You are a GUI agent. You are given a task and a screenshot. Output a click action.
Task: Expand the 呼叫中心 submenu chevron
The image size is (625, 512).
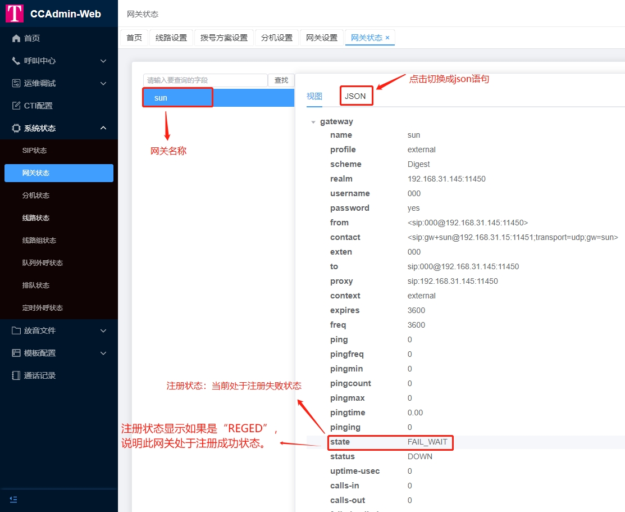103,61
